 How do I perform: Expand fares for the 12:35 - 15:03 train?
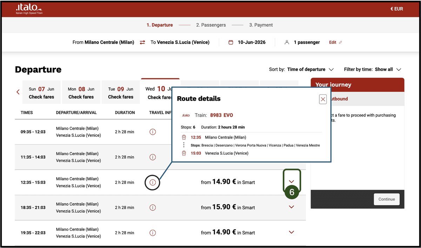click(x=291, y=181)
